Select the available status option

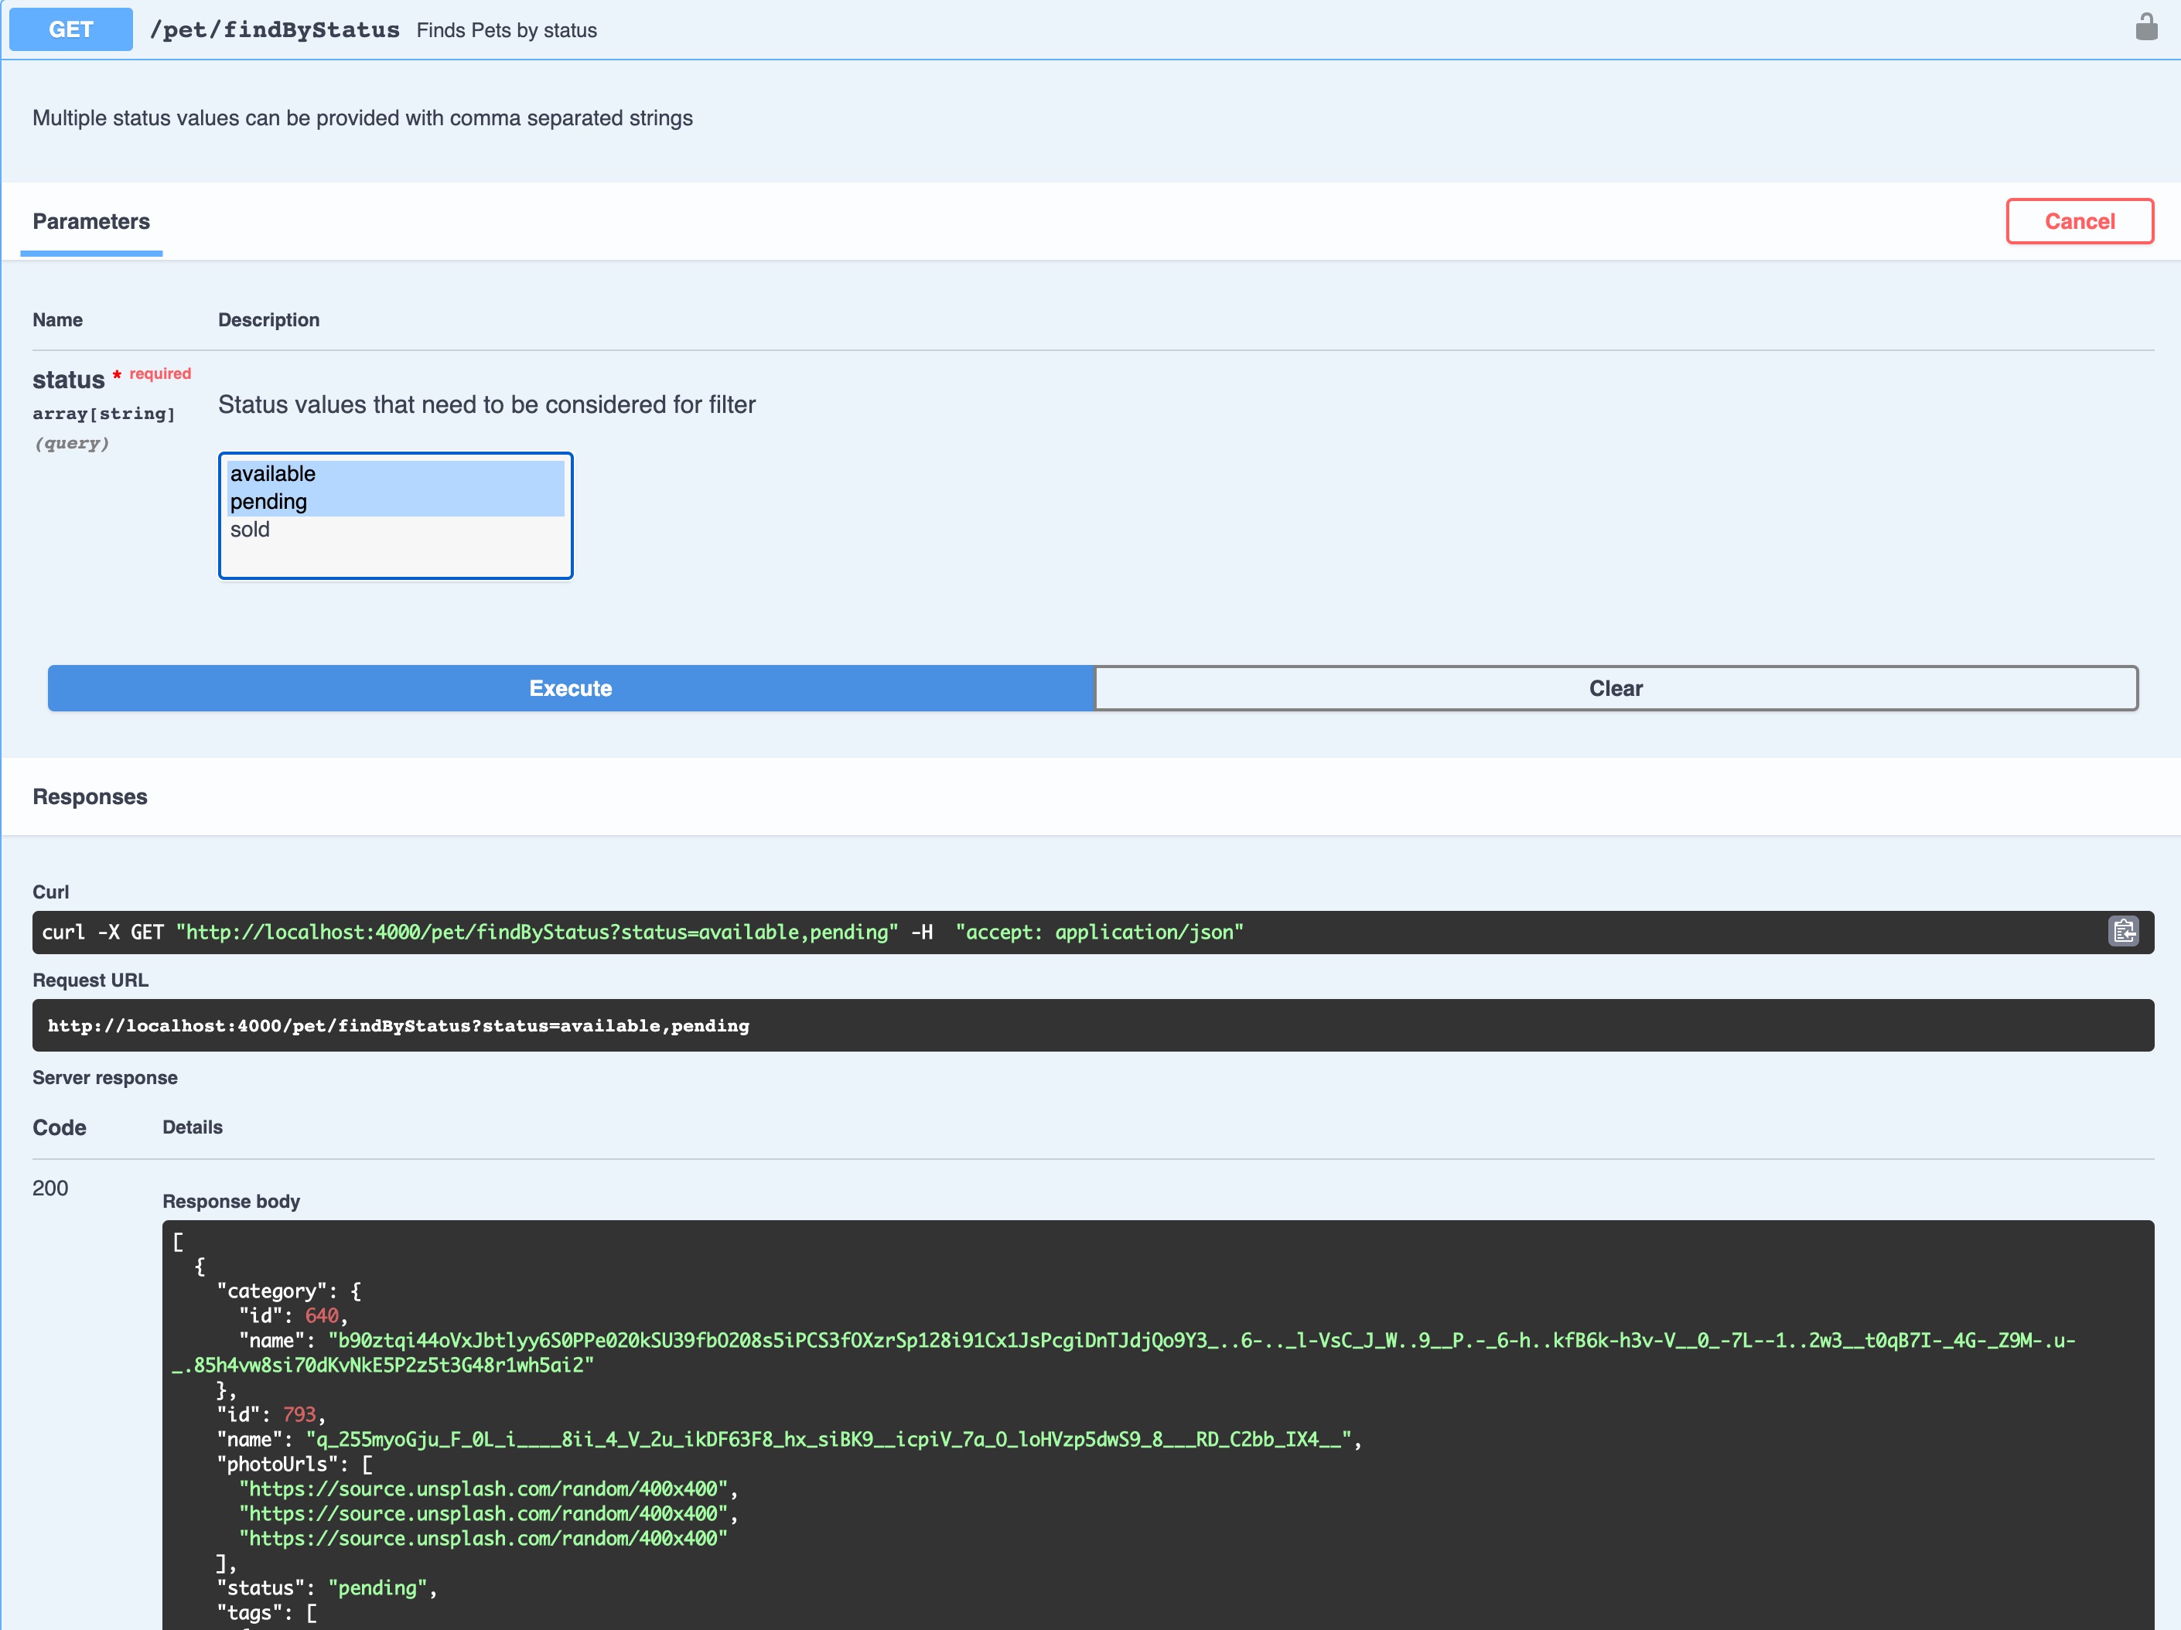pyautogui.click(x=273, y=474)
